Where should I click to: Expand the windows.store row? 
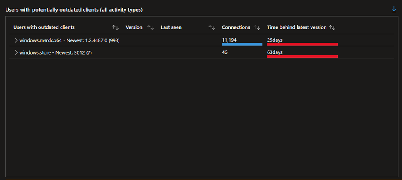[x=16, y=52]
